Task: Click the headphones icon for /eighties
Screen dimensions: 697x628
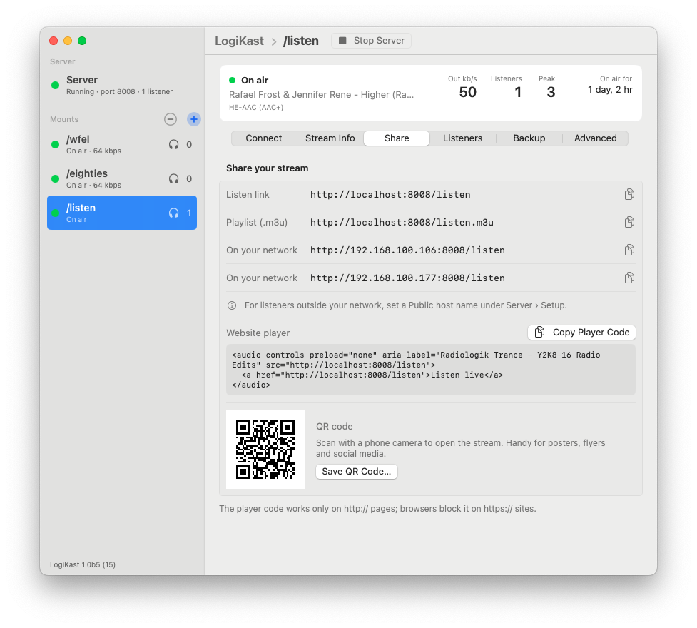Action: click(x=174, y=179)
